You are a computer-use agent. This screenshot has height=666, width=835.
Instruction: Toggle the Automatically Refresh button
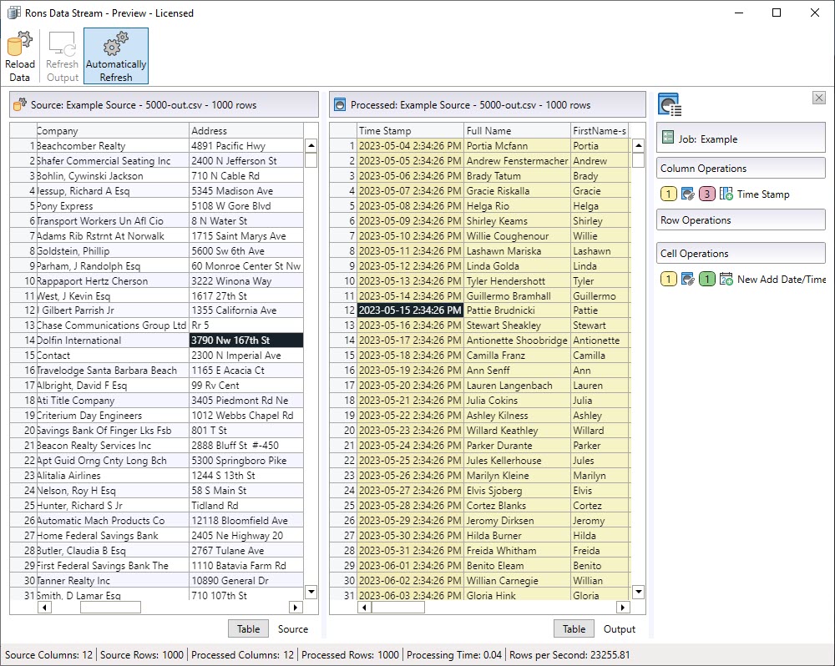click(116, 56)
